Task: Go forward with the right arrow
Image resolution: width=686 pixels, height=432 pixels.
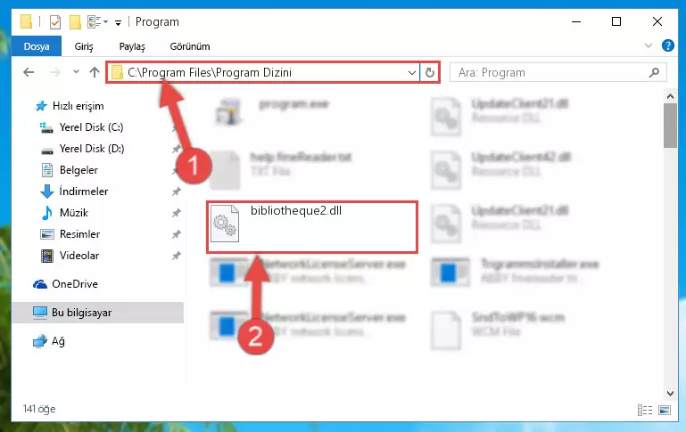Action: (x=55, y=72)
